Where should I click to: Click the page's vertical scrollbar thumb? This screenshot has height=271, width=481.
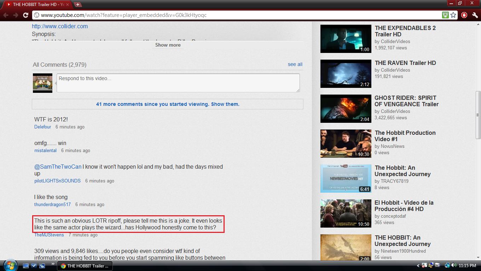[478, 115]
